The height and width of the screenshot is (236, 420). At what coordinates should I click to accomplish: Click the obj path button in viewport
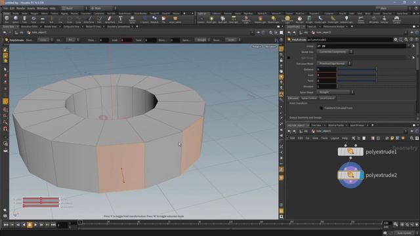[x=19, y=33]
